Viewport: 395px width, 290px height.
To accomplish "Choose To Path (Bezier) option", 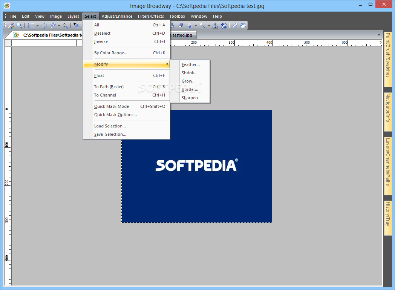I will (x=127, y=87).
